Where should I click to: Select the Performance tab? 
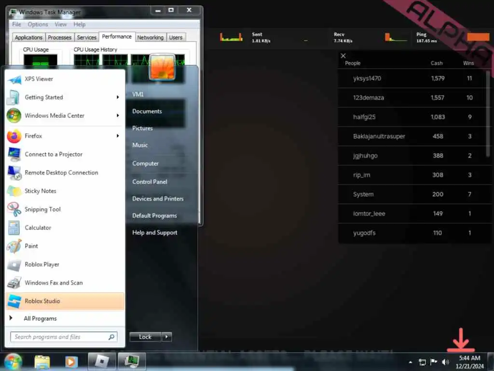(117, 37)
